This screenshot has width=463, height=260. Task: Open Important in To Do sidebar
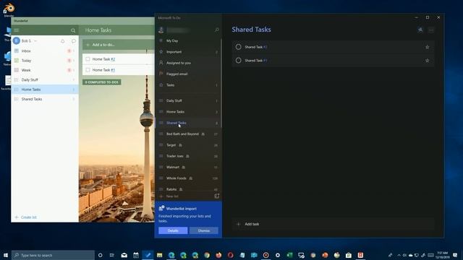click(188, 52)
